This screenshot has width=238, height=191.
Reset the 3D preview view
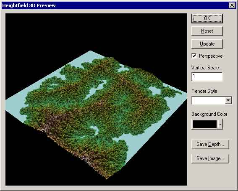pyautogui.click(x=207, y=31)
